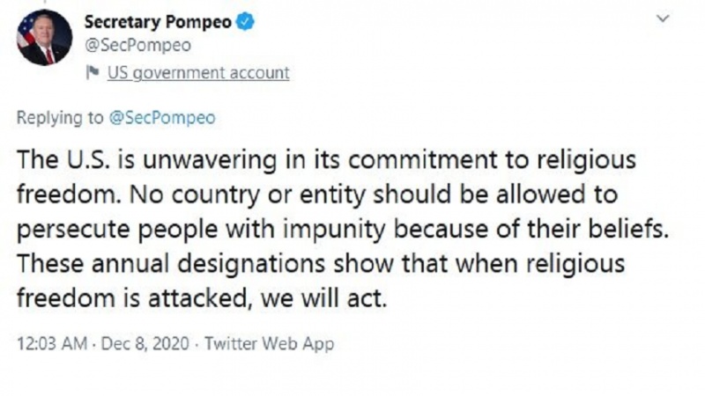Click the 12:03 AM timestamp
Screen dimensions: 705x396
click(x=52, y=343)
